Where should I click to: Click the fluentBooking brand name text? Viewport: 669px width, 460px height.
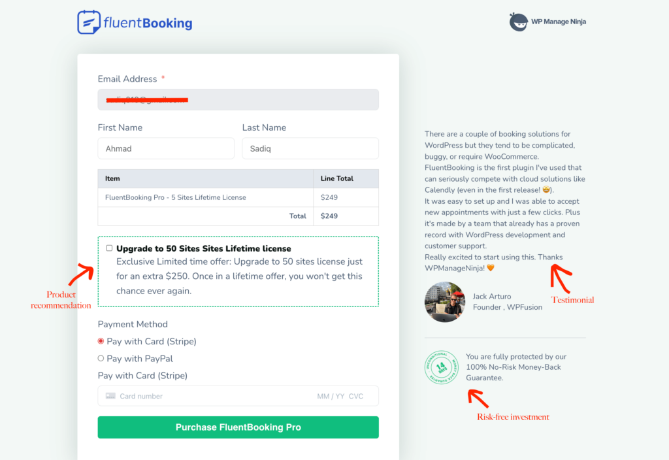[x=148, y=24]
